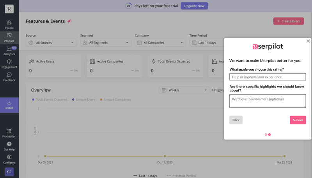Image resolution: width=312 pixels, height=178 pixels.
Task: Open the All Segments dropdown
Action: point(106,43)
